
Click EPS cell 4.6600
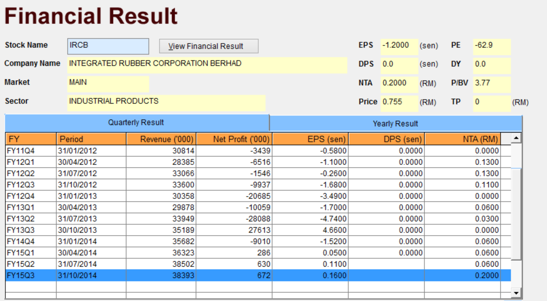(310, 230)
